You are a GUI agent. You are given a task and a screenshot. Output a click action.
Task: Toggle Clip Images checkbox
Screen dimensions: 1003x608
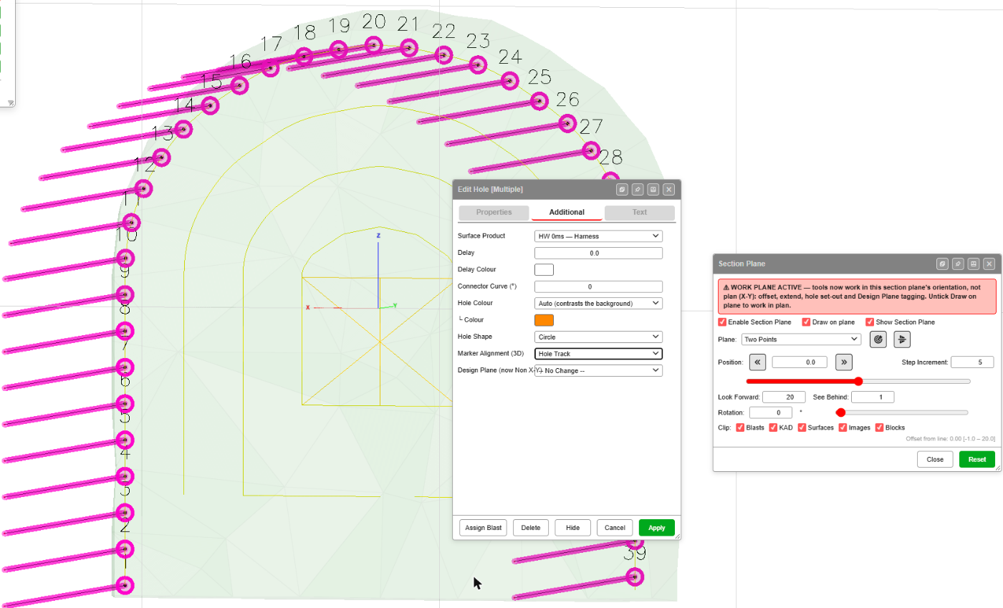click(843, 428)
